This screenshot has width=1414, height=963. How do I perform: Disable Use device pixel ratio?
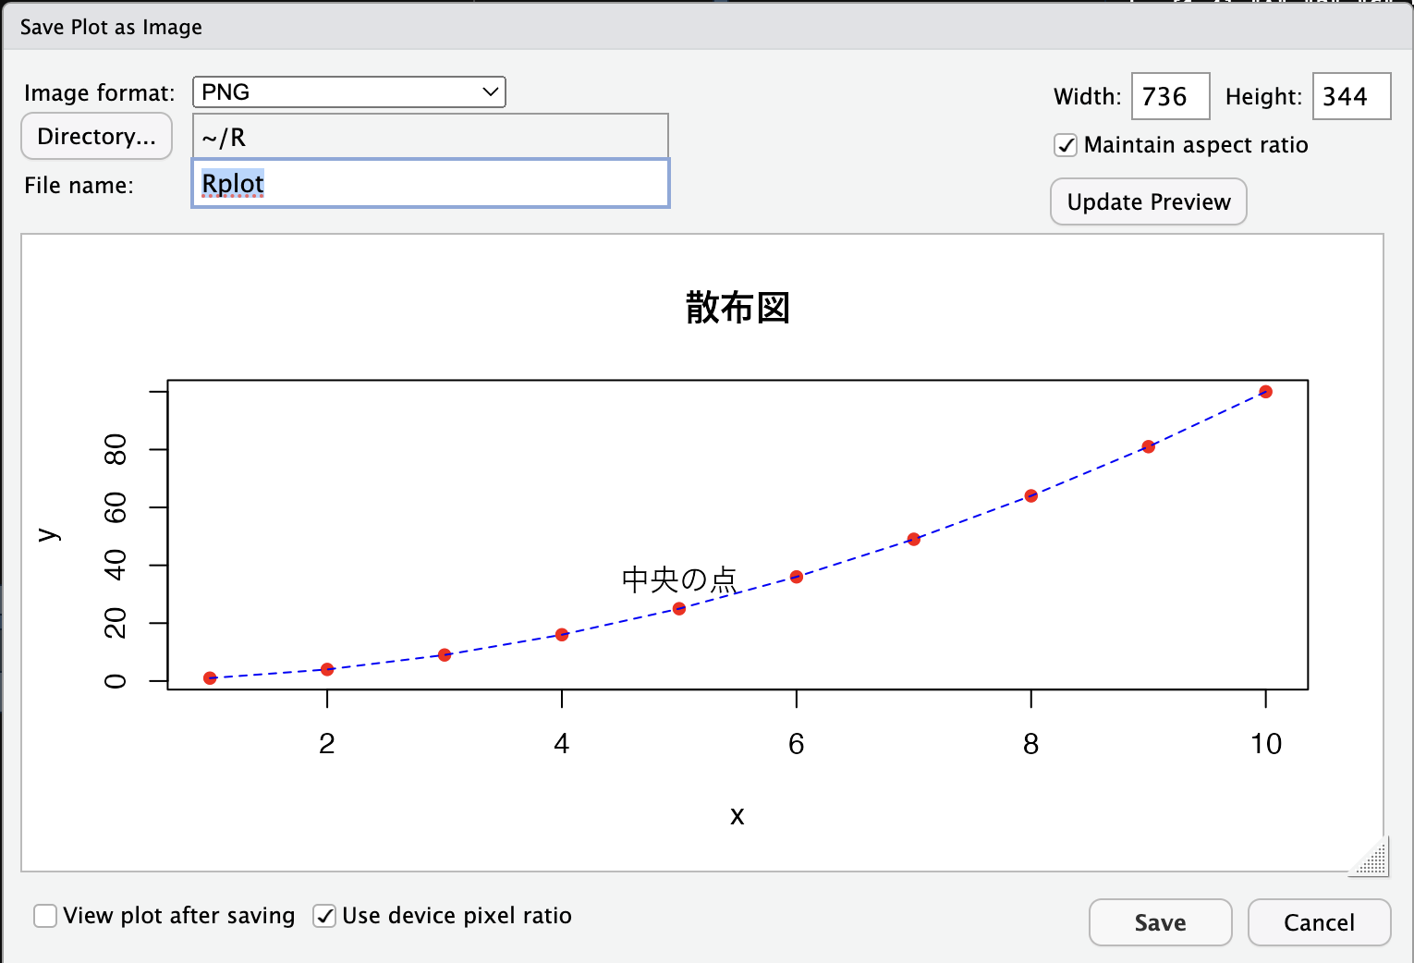click(323, 915)
